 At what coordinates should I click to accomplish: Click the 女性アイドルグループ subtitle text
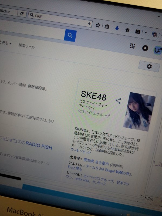94,113
